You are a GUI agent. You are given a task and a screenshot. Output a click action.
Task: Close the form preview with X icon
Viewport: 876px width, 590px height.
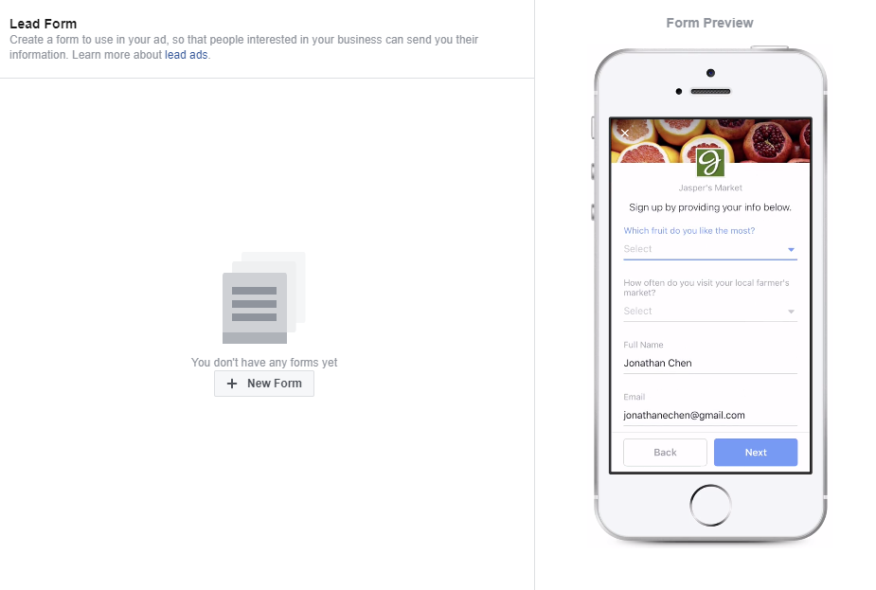click(x=625, y=133)
